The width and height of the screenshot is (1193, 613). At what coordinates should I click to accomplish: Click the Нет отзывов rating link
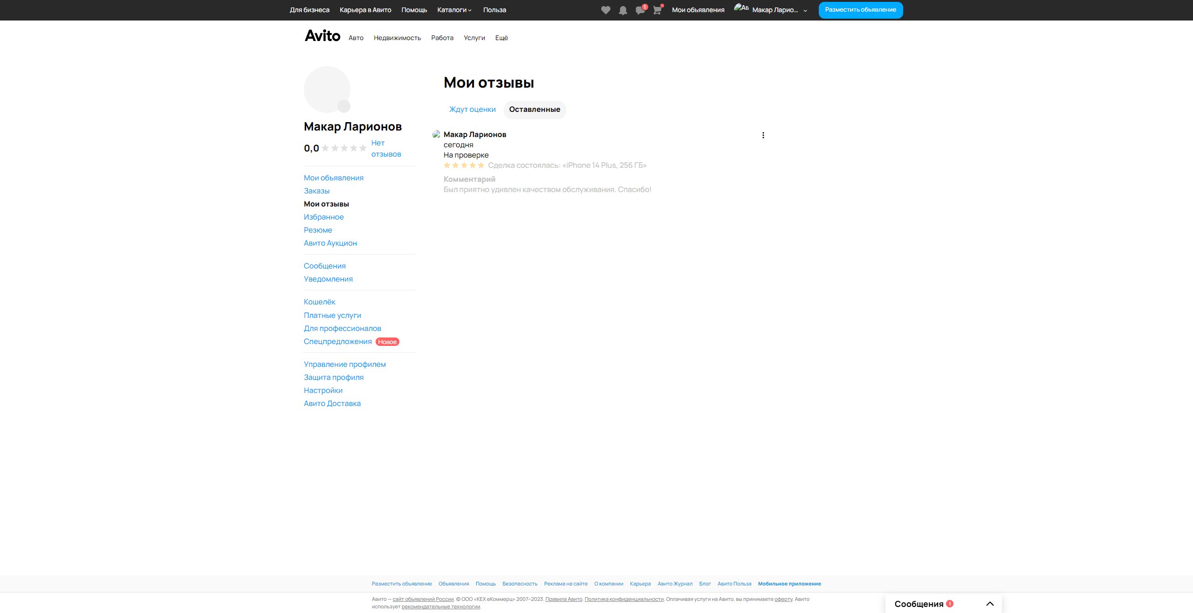pos(385,148)
